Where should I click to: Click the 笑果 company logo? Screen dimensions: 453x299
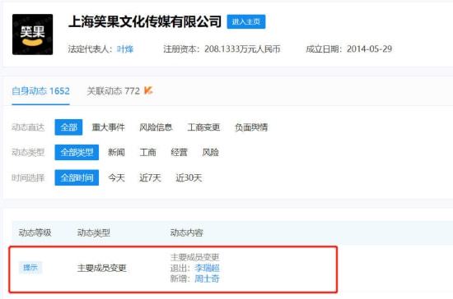click(x=32, y=34)
